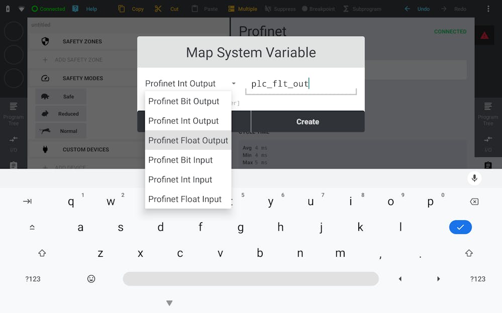
Task: Choose Profinet Bit Input option
Action: tap(188, 160)
